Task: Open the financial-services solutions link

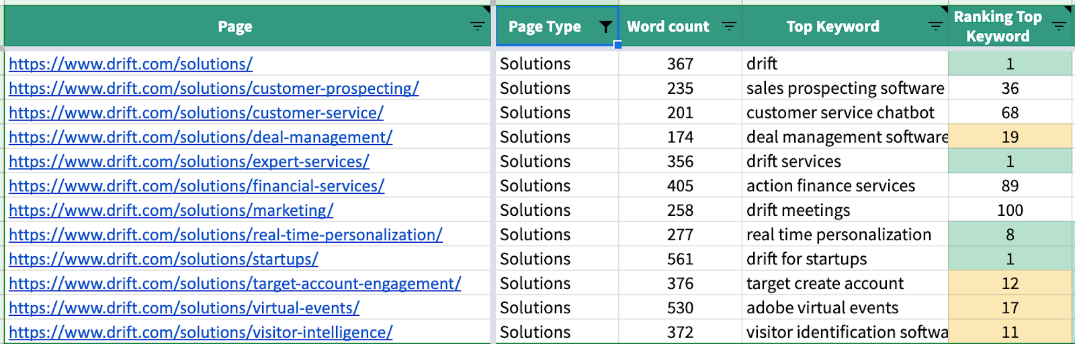Action: pos(196,186)
